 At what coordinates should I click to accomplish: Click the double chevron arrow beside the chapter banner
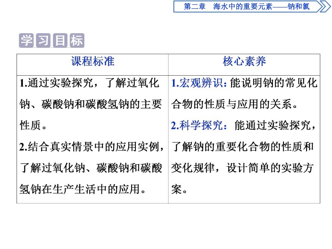(325, 6)
